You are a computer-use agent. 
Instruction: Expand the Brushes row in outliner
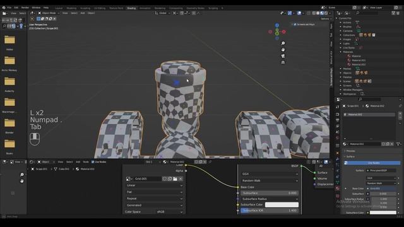point(341,26)
